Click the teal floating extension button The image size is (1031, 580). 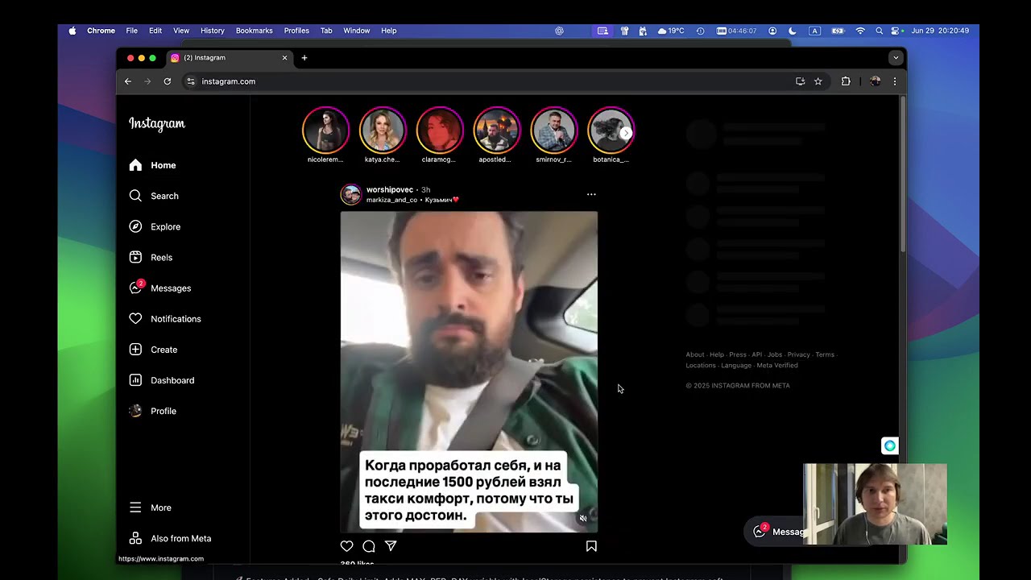pos(890,445)
